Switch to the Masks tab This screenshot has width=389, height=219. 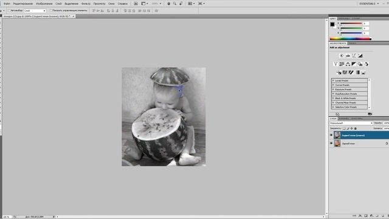(353, 43)
